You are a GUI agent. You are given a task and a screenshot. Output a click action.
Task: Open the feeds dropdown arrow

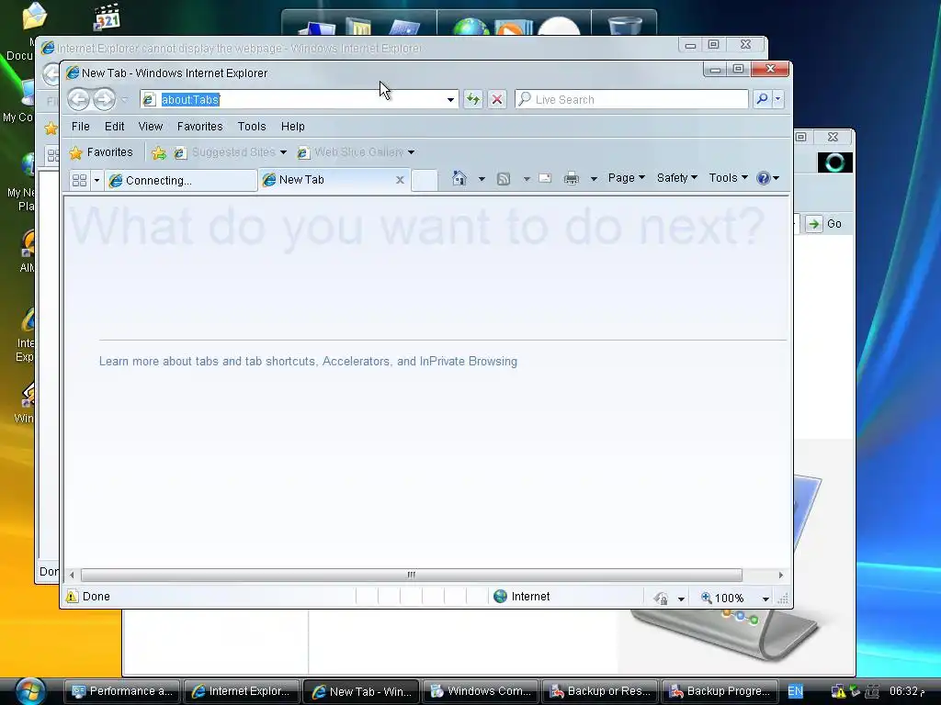[527, 179]
